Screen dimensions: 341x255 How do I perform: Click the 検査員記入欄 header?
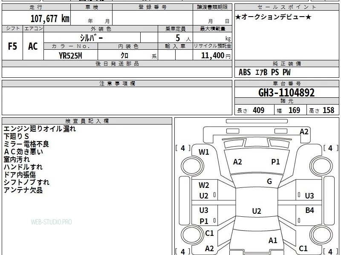[87, 121]
